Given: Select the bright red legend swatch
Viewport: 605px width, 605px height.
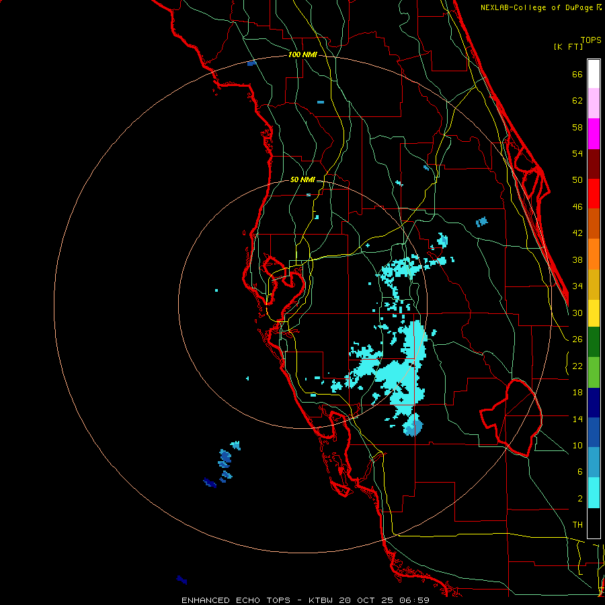Looking at the screenshot, I should 594,194.
